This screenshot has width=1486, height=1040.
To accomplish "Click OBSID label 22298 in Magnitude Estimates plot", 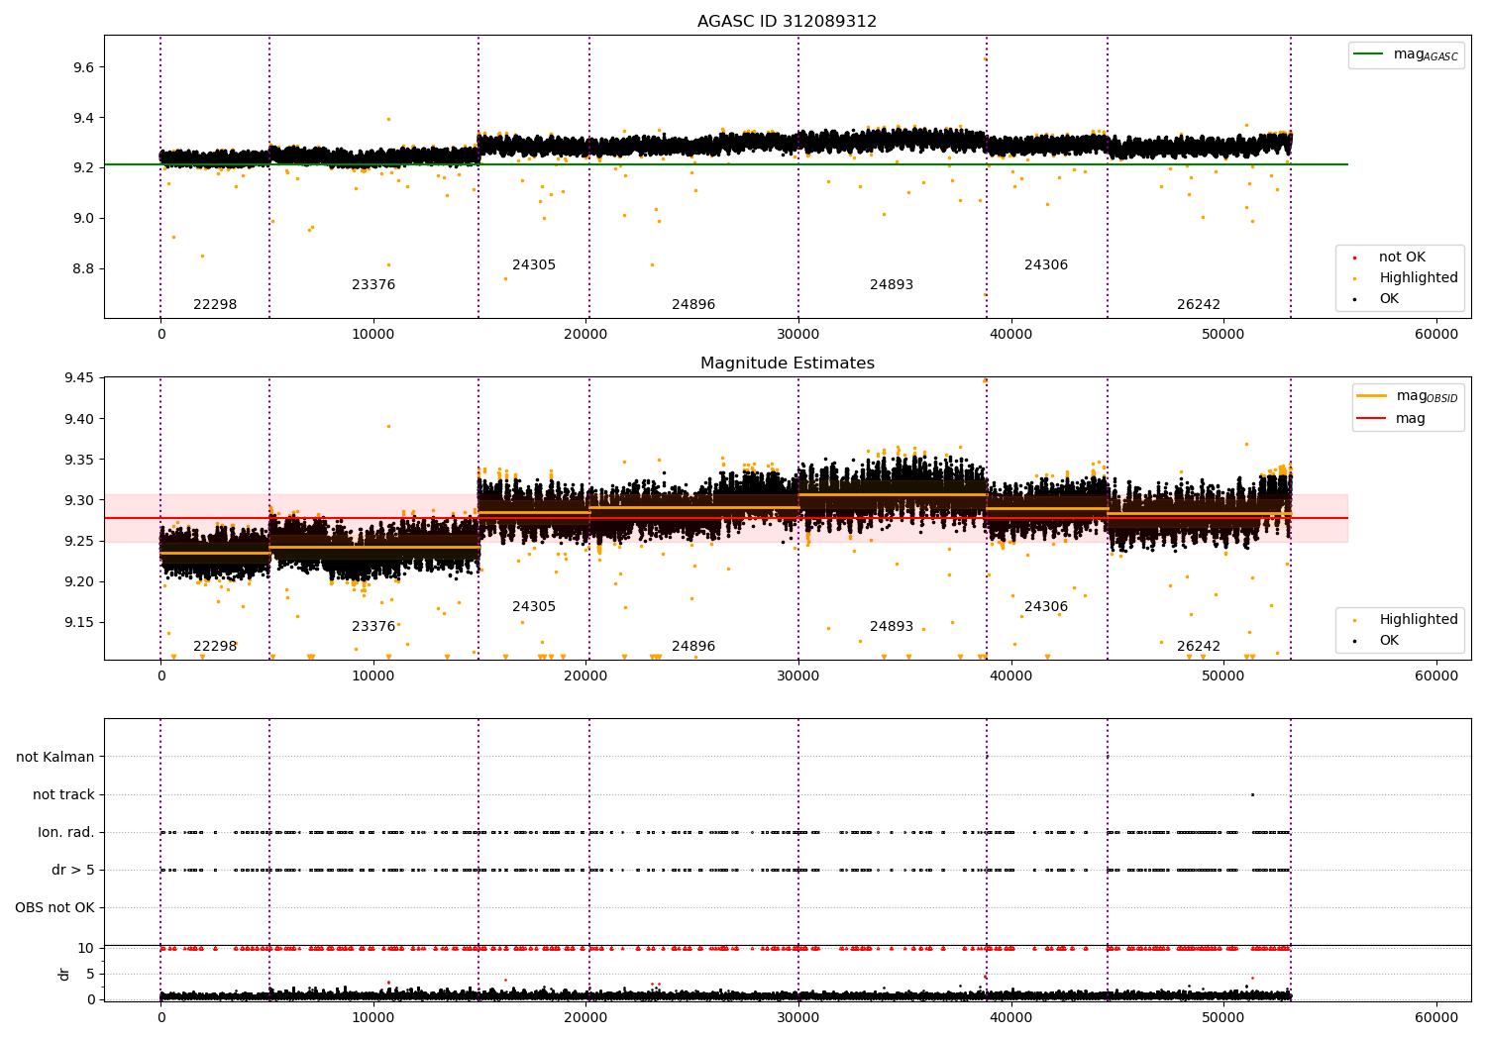I will point(215,647).
